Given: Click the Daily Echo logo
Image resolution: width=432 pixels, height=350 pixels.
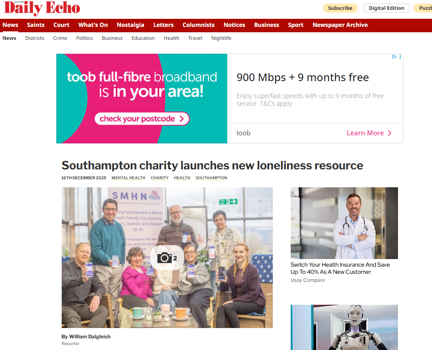Looking at the screenshot, I should (42, 8).
